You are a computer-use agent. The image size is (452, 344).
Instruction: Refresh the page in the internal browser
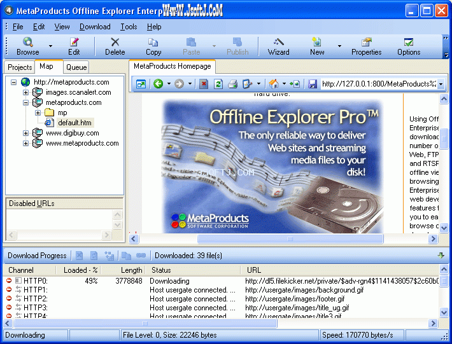point(218,84)
